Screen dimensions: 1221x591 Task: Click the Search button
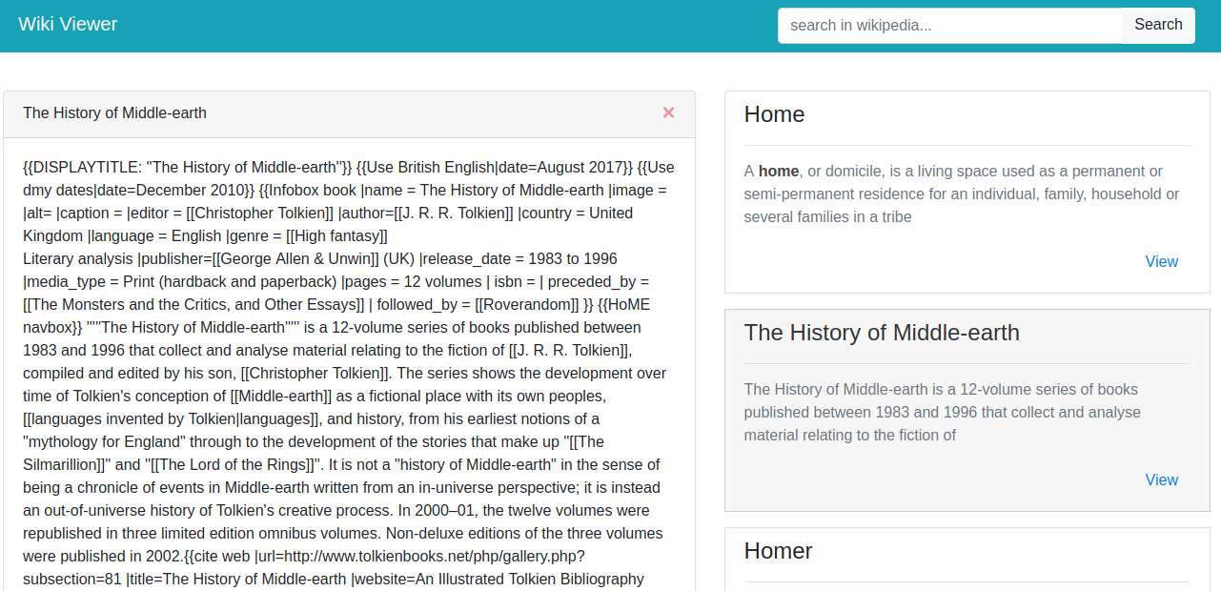coord(1158,25)
